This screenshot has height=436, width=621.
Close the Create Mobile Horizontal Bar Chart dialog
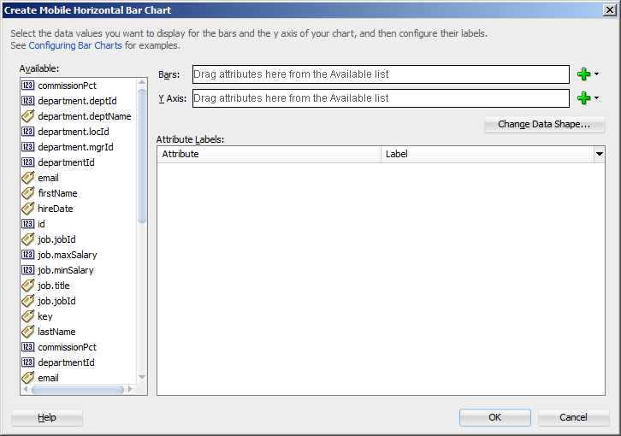609,10
